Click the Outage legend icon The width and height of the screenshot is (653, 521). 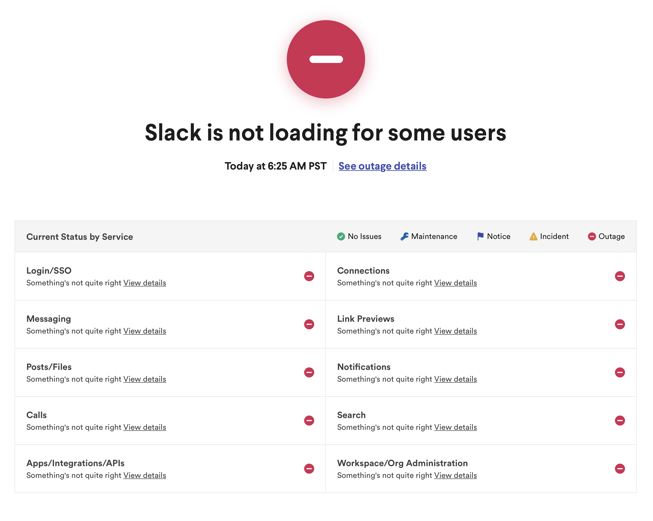(591, 236)
